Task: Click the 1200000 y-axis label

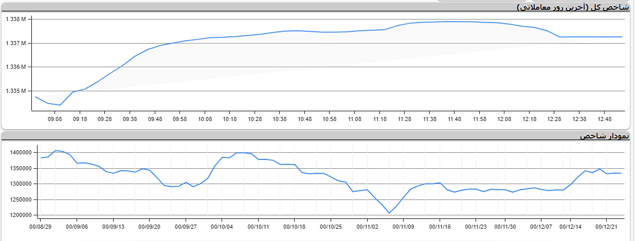Action: coord(21,215)
